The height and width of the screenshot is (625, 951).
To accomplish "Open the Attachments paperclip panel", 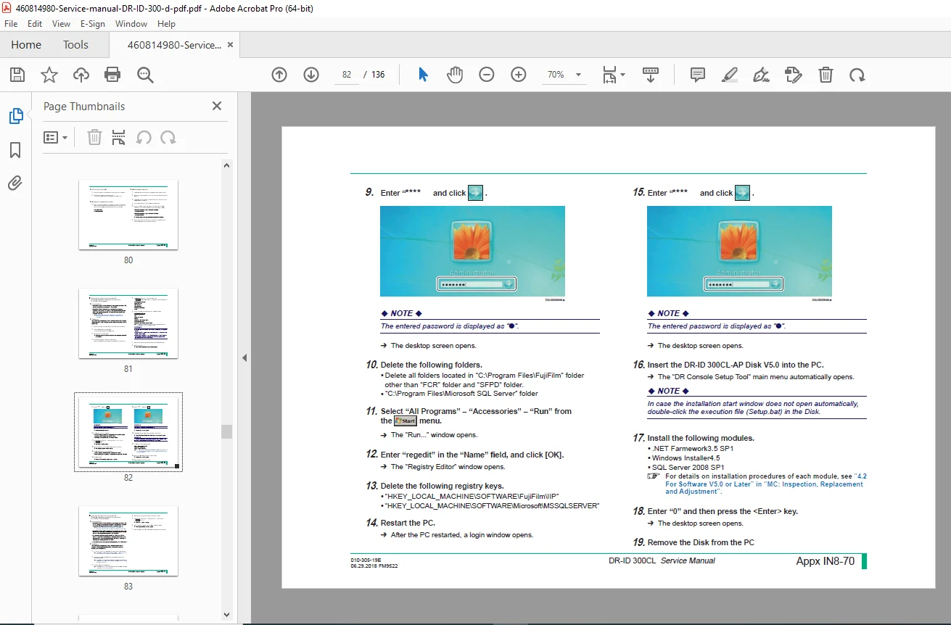I will pos(15,183).
